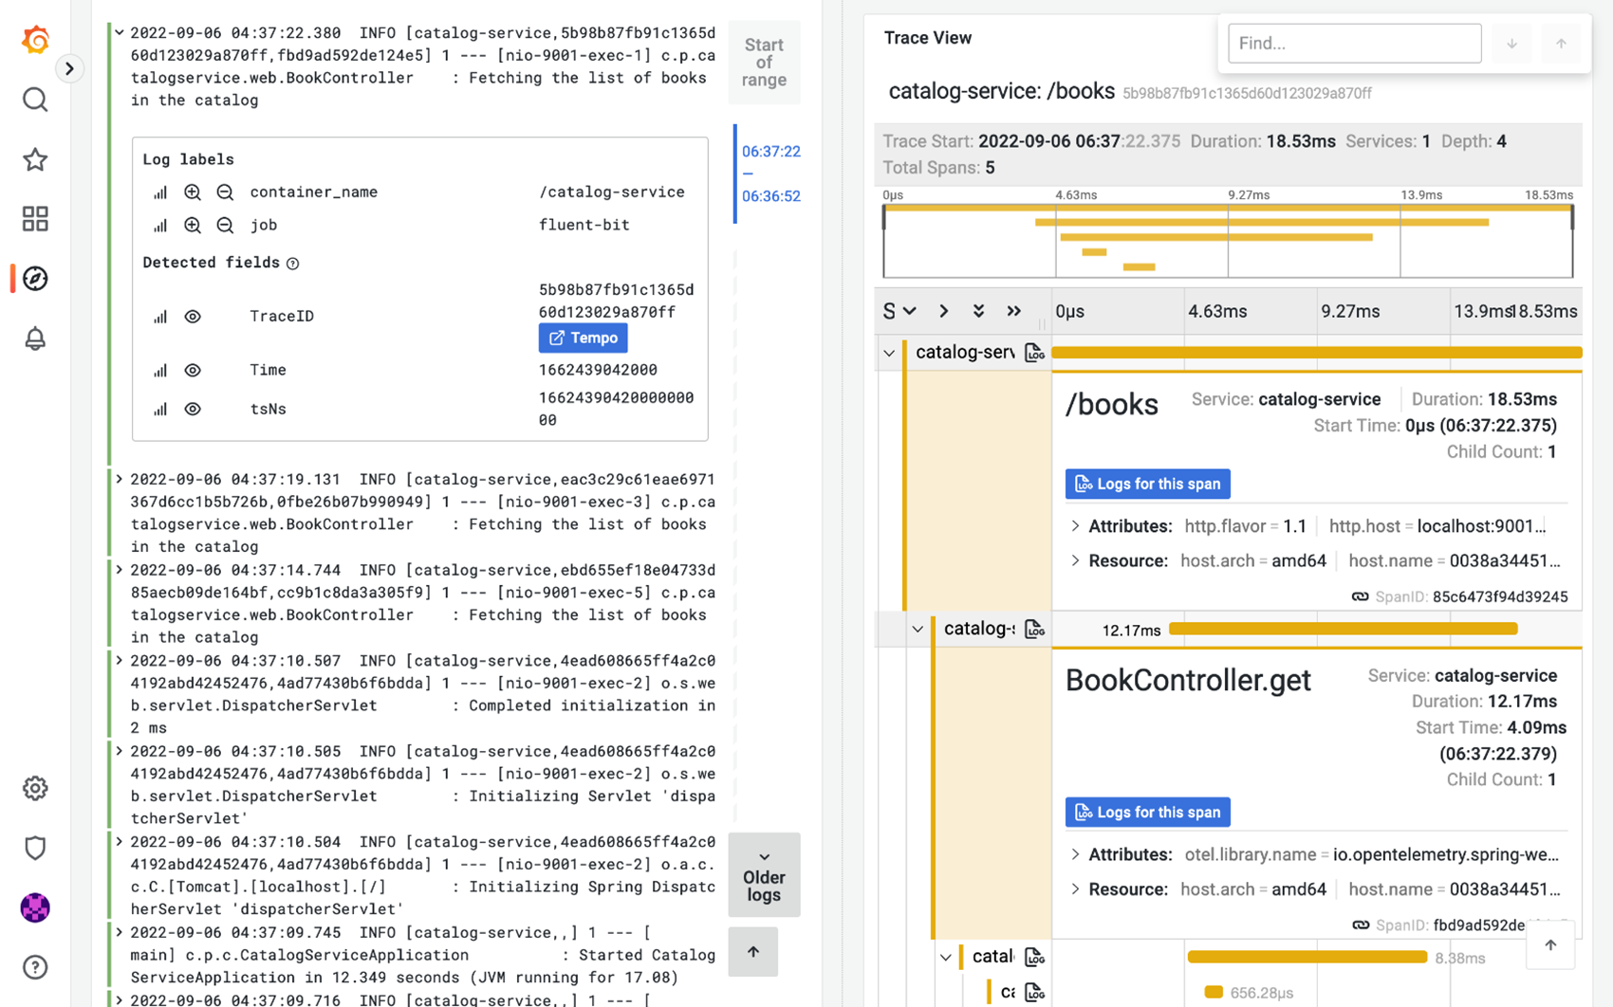Go to previous search result arrow
The width and height of the screenshot is (1613, 1007).
click(1561, 44)
